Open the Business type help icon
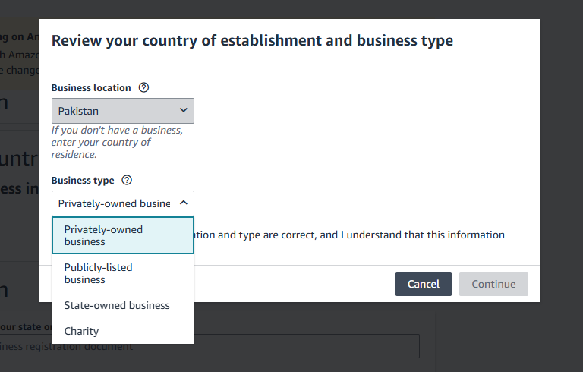This screenshot has width=583, height=372. click(127, 180)
